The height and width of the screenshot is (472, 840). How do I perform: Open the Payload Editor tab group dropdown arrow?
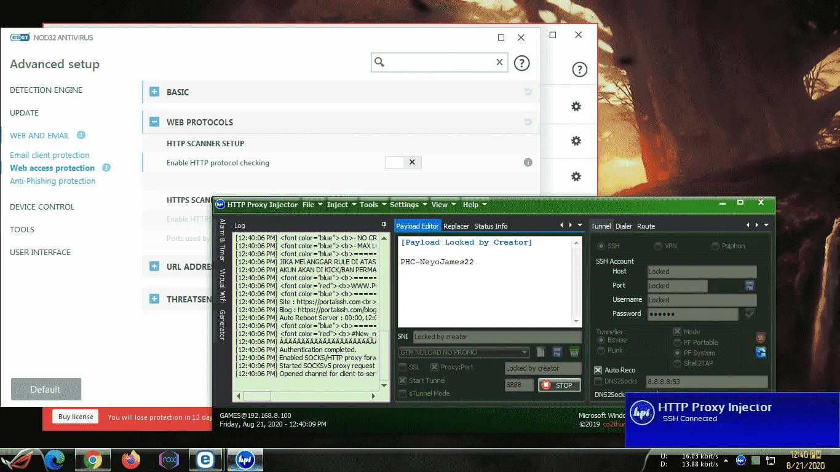[579, 226]
